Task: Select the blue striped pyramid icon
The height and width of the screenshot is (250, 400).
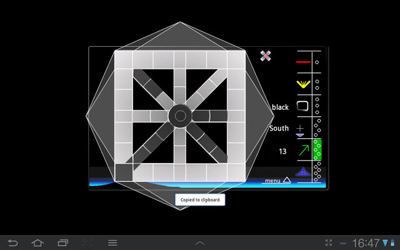Action: [x=303, y=171]
